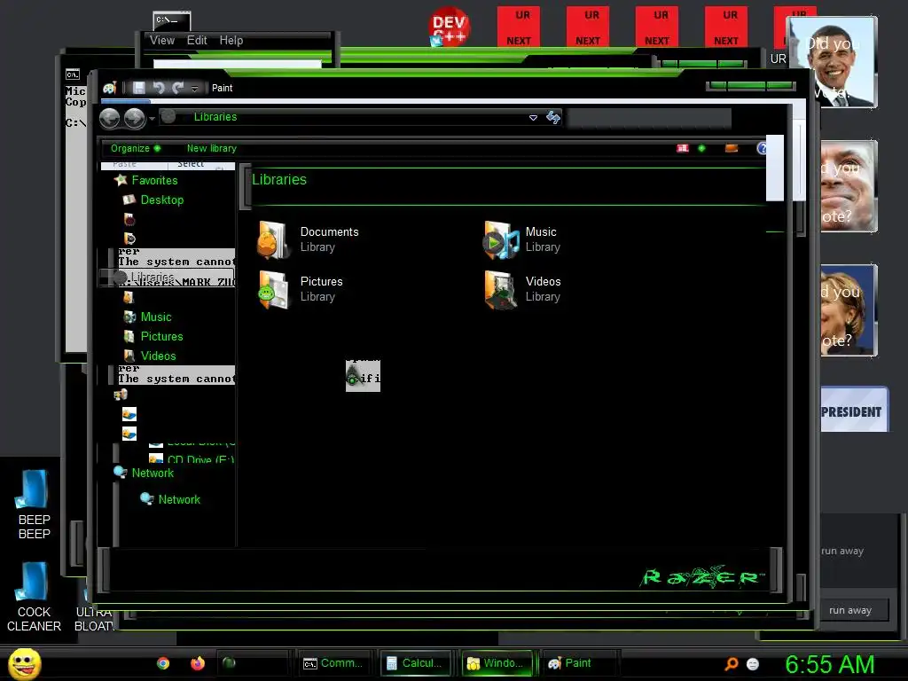Click the New library button
Viewport: 908px width, 681px height.
click(211, 148)
